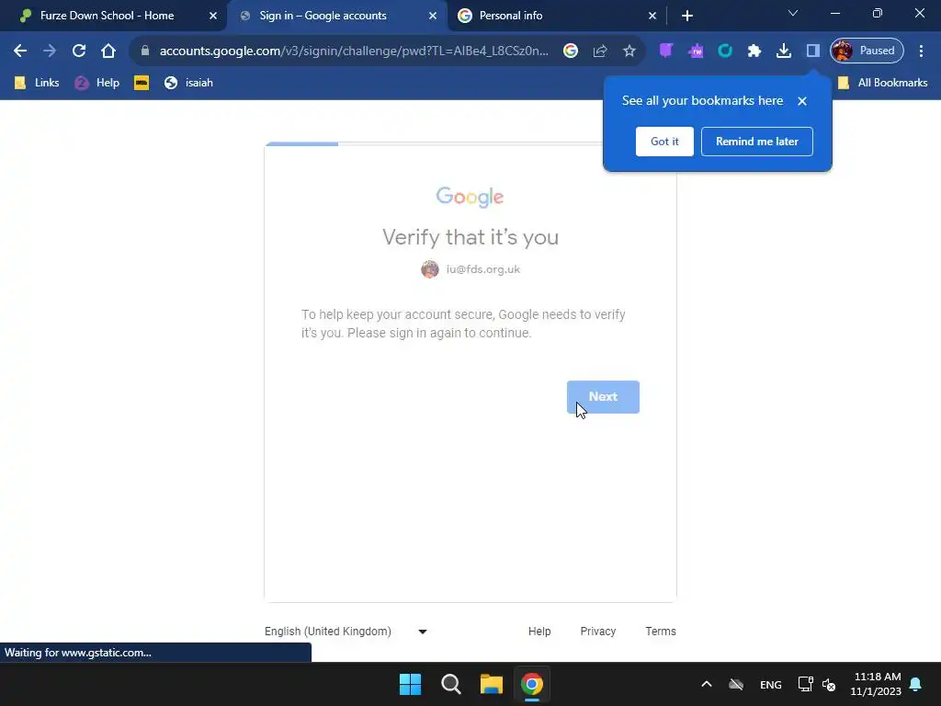This screenshot has height=706, width=941.
Task: Open Windows notifications bell
Action: (916, 684)
